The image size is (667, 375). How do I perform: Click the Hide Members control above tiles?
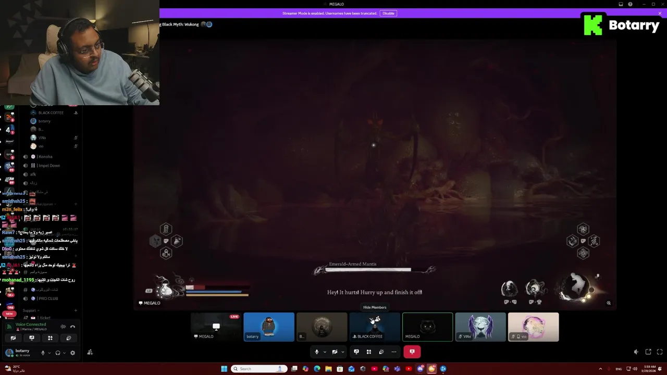point(375,307)
